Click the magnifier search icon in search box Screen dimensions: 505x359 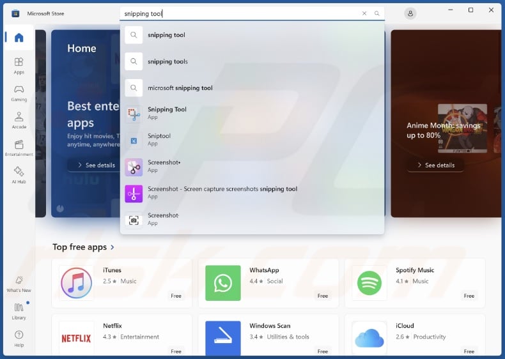tap(377, 13)
